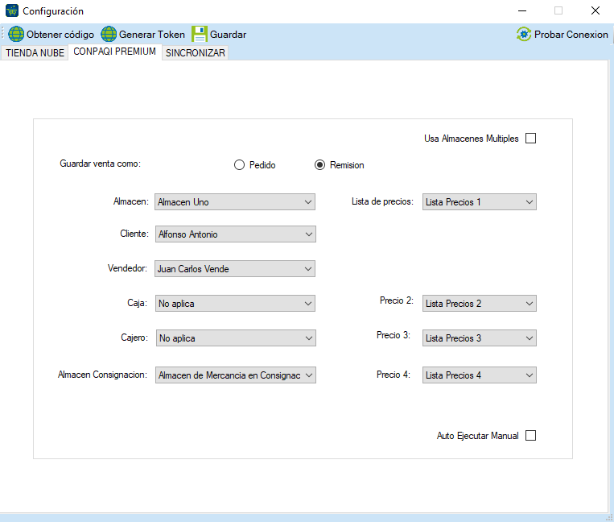The height and width of the screenshot is (522, 614).
Task: Switch to the TIENDA NUBE tab
Action: [35, 53]
